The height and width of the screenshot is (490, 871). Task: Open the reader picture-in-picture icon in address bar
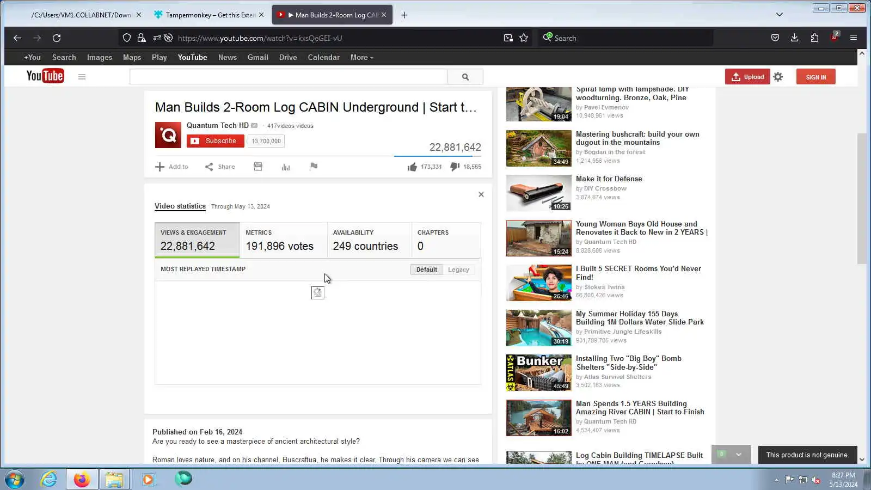click(x=508, y=38)
